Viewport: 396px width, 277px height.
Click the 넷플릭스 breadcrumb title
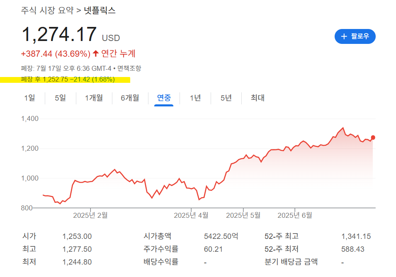(100, 10)
